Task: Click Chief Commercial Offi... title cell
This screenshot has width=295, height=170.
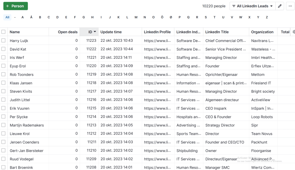Action: [x=226, y=41]
